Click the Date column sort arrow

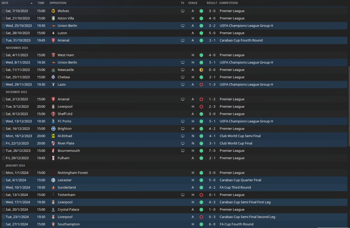[31, 3]
